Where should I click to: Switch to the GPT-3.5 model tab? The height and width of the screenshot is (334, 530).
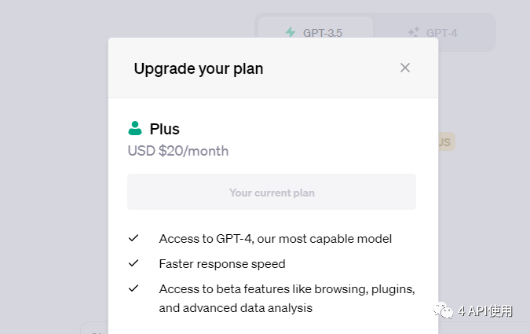point(315,32)
